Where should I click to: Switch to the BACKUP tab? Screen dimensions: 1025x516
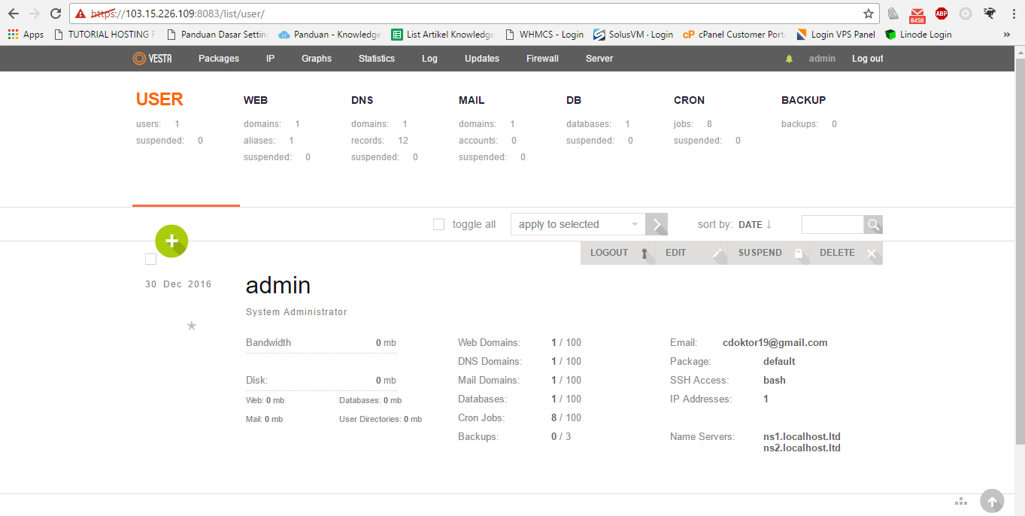tap(803, 99)
